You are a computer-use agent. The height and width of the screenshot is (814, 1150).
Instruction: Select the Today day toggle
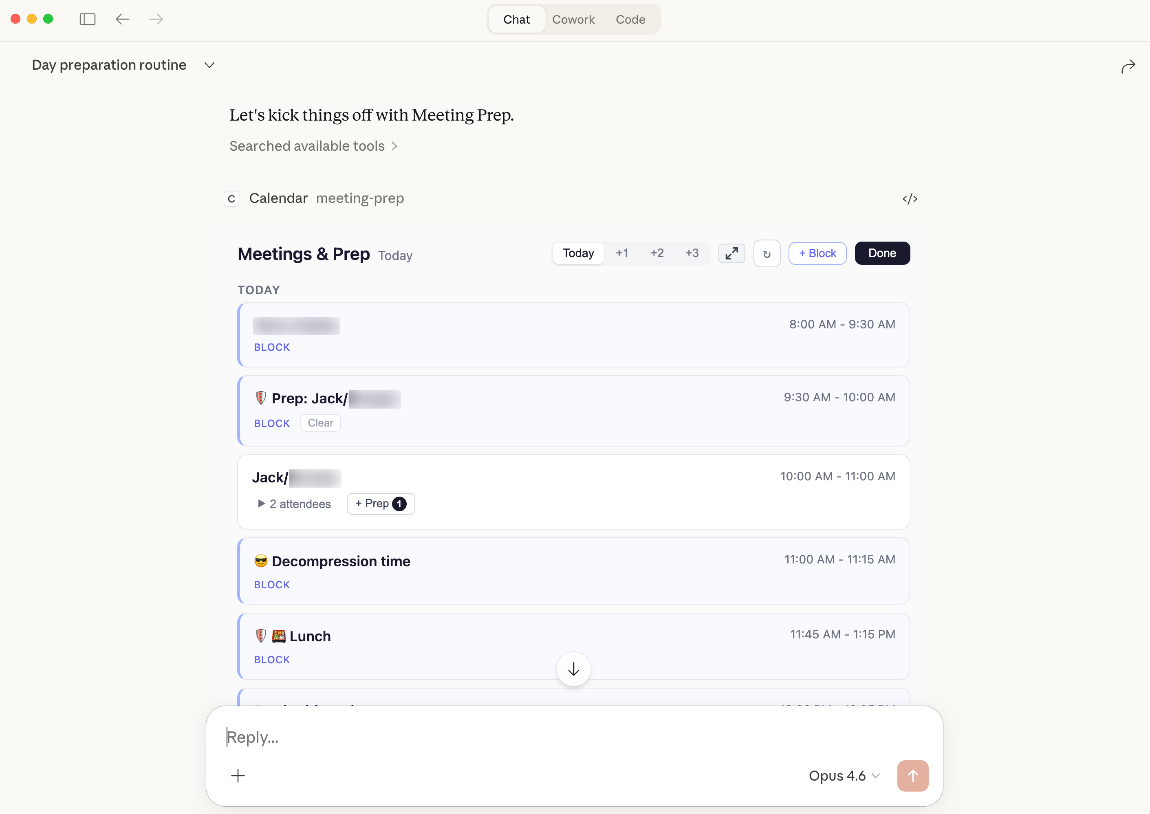coord(578,254)
